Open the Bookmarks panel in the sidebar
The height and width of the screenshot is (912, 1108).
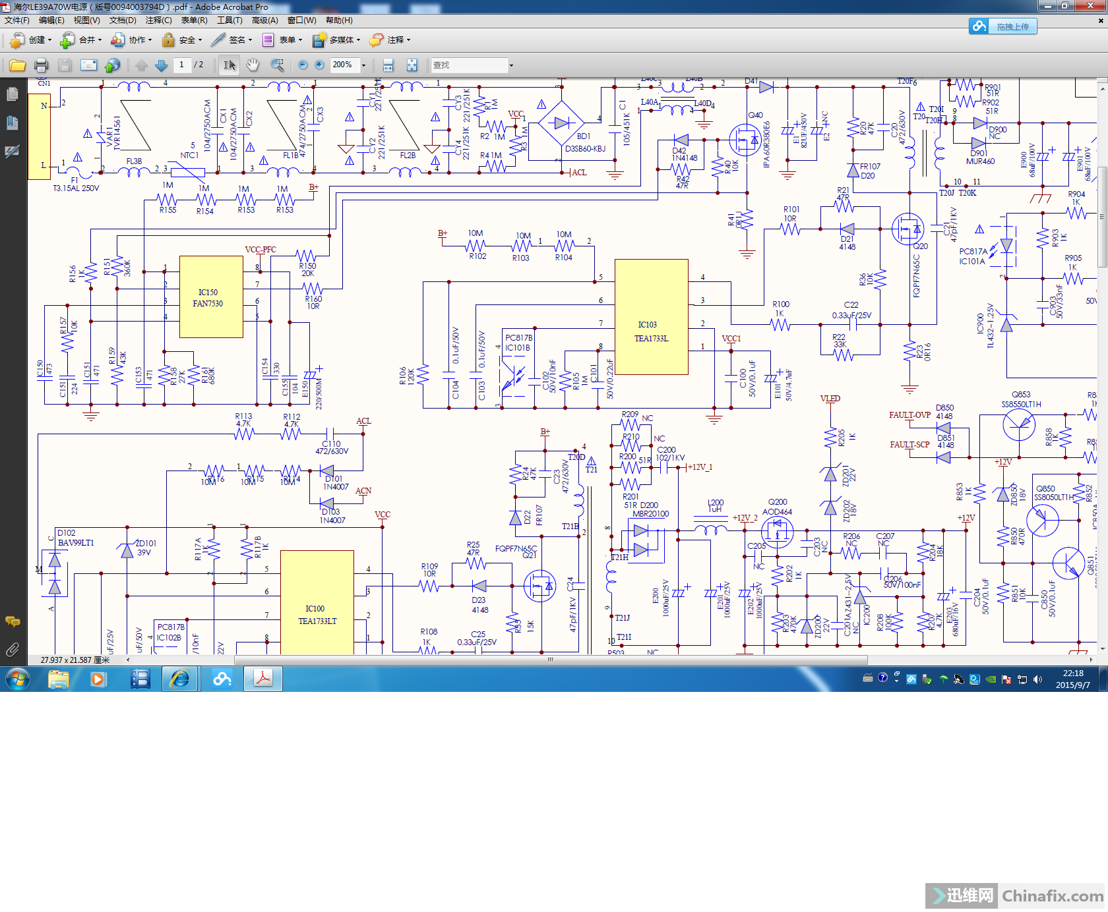tap(13, 123)
